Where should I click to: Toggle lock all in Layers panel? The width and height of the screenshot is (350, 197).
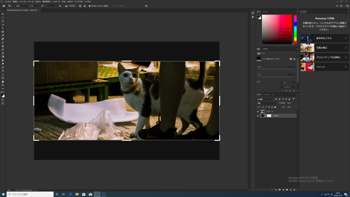[x=275, y=107]
